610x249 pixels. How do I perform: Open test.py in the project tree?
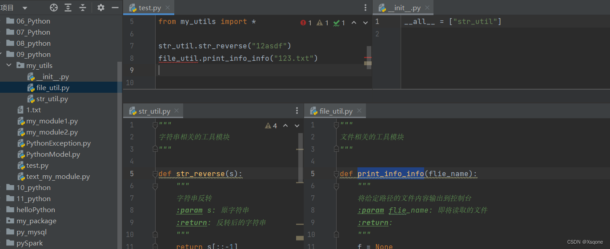point(37,165)
